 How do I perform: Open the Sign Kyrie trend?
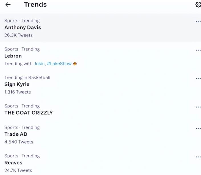click(17, 84)
